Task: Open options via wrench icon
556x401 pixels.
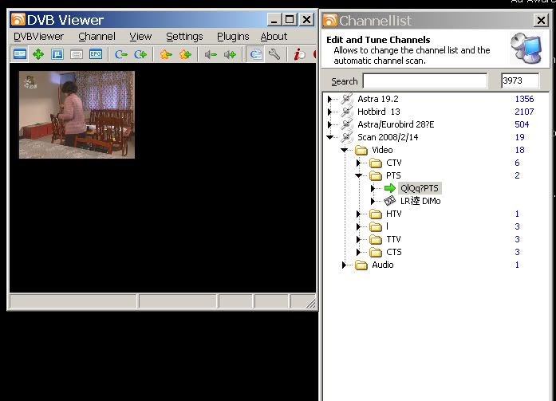Action: (x=274, y=54)
